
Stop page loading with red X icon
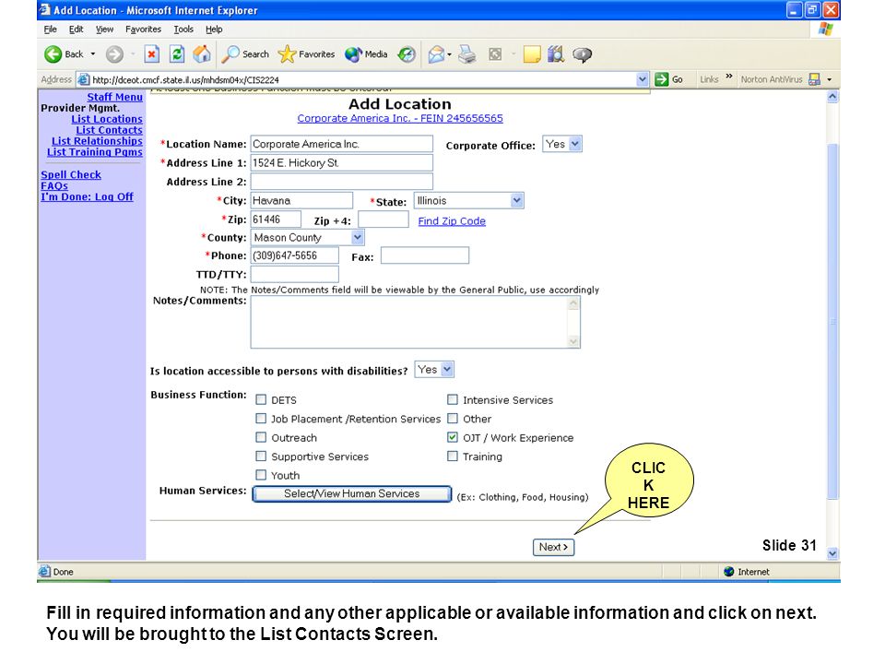151,54
